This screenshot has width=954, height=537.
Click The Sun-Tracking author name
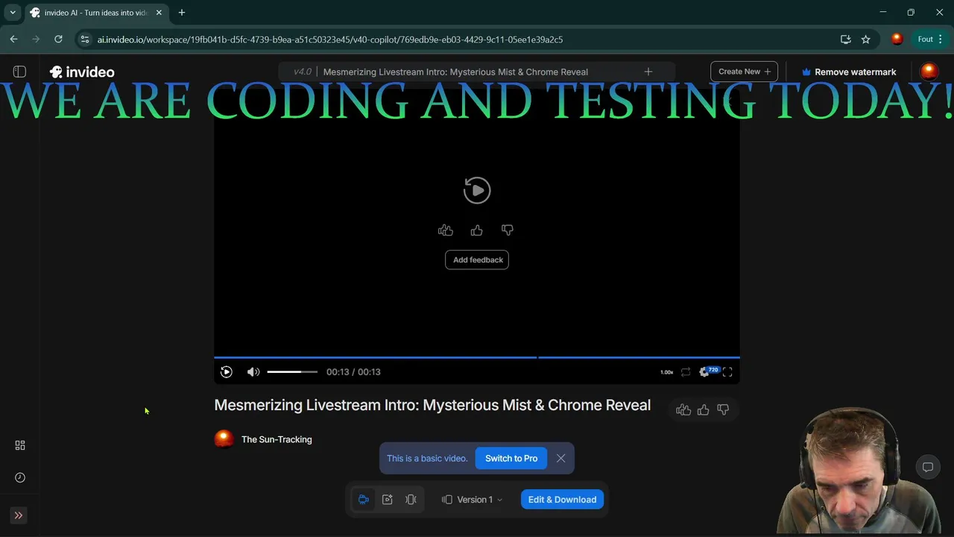click(x=277, y=439)
